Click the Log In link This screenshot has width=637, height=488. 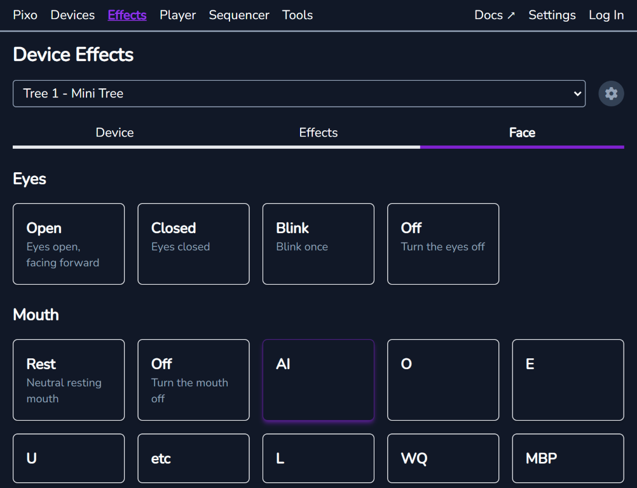click(x=606, y=15)
